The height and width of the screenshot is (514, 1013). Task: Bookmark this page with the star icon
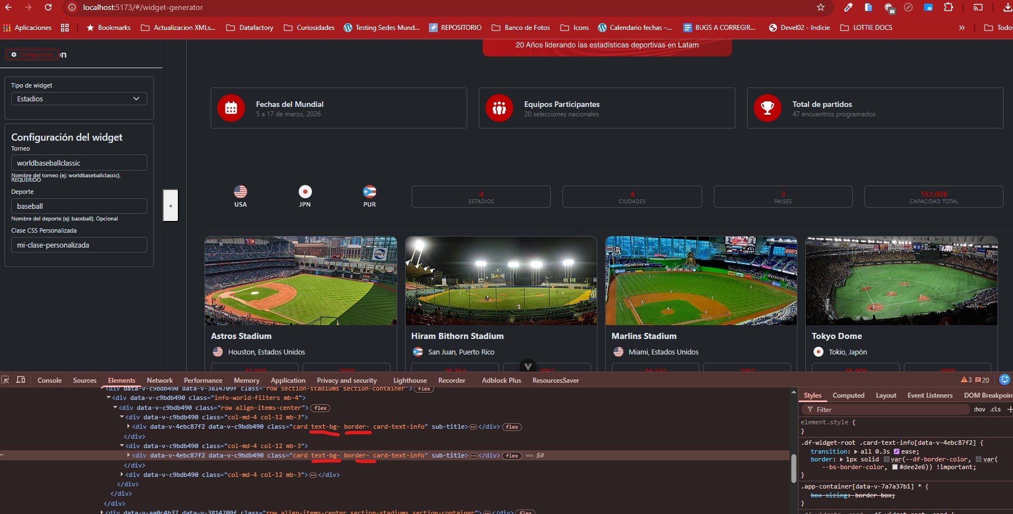821,7
